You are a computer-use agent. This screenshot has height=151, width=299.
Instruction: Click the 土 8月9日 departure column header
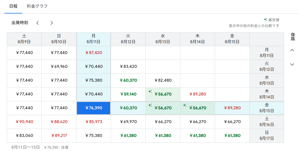coord(24,39)
